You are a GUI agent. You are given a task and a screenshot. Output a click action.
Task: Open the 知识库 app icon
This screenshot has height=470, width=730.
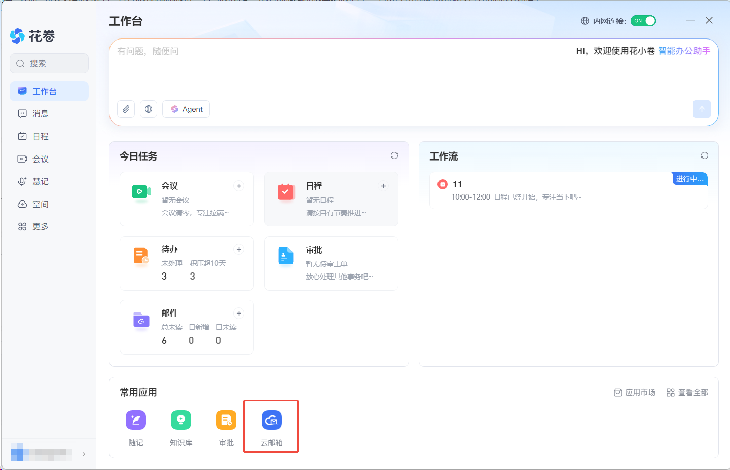tap(181, 421)
